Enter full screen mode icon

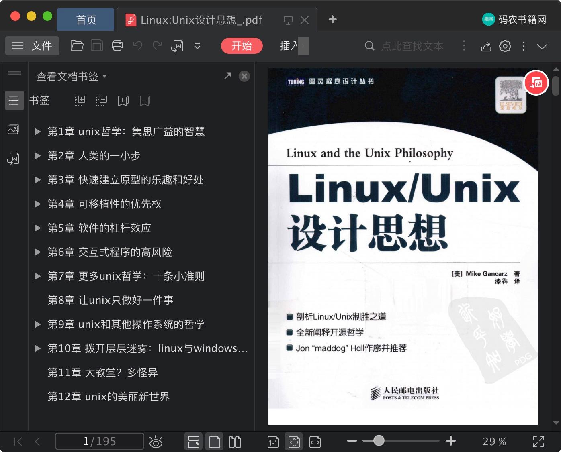pyautogui.click(x=538, y=442)
